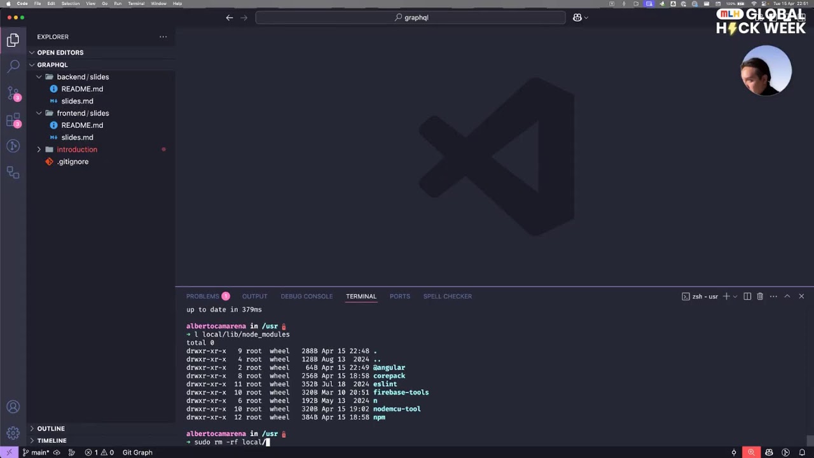Open slides.md under backend/slides

(77, 101)
